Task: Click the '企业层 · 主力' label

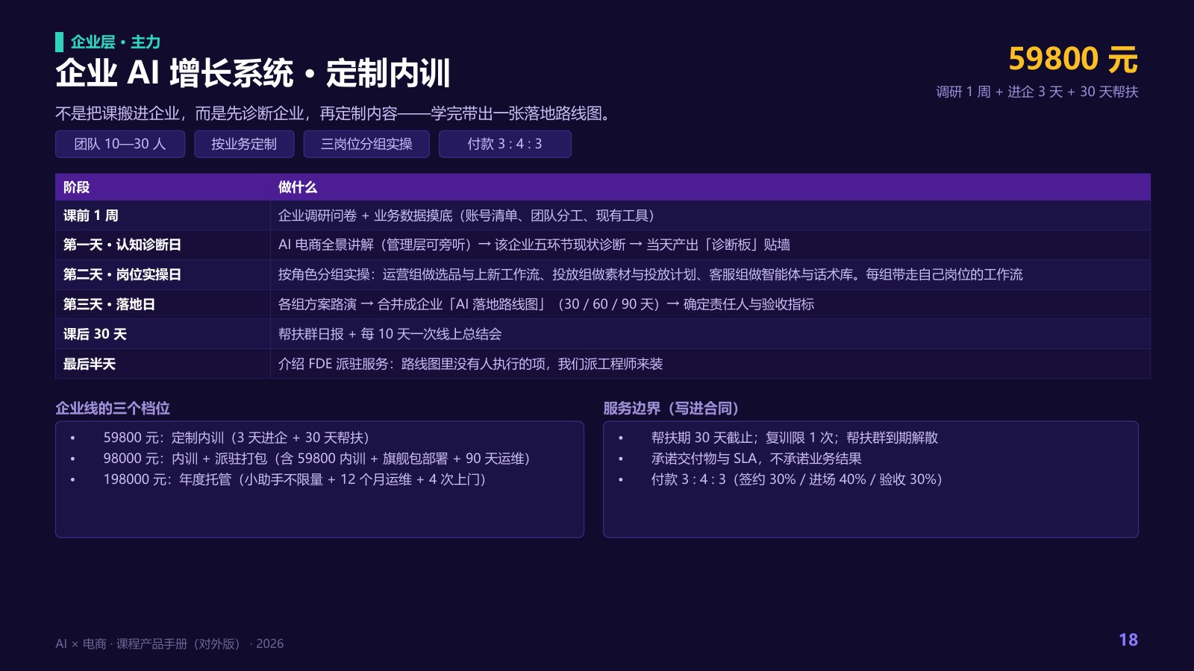Action: click(x=116, y=42)
